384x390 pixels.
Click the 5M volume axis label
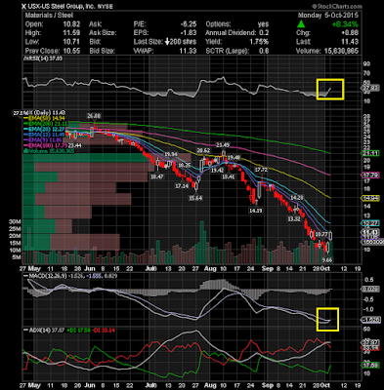tap(18, 257)
